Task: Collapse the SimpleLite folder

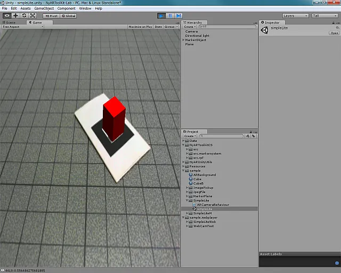Action: [187, 200]
